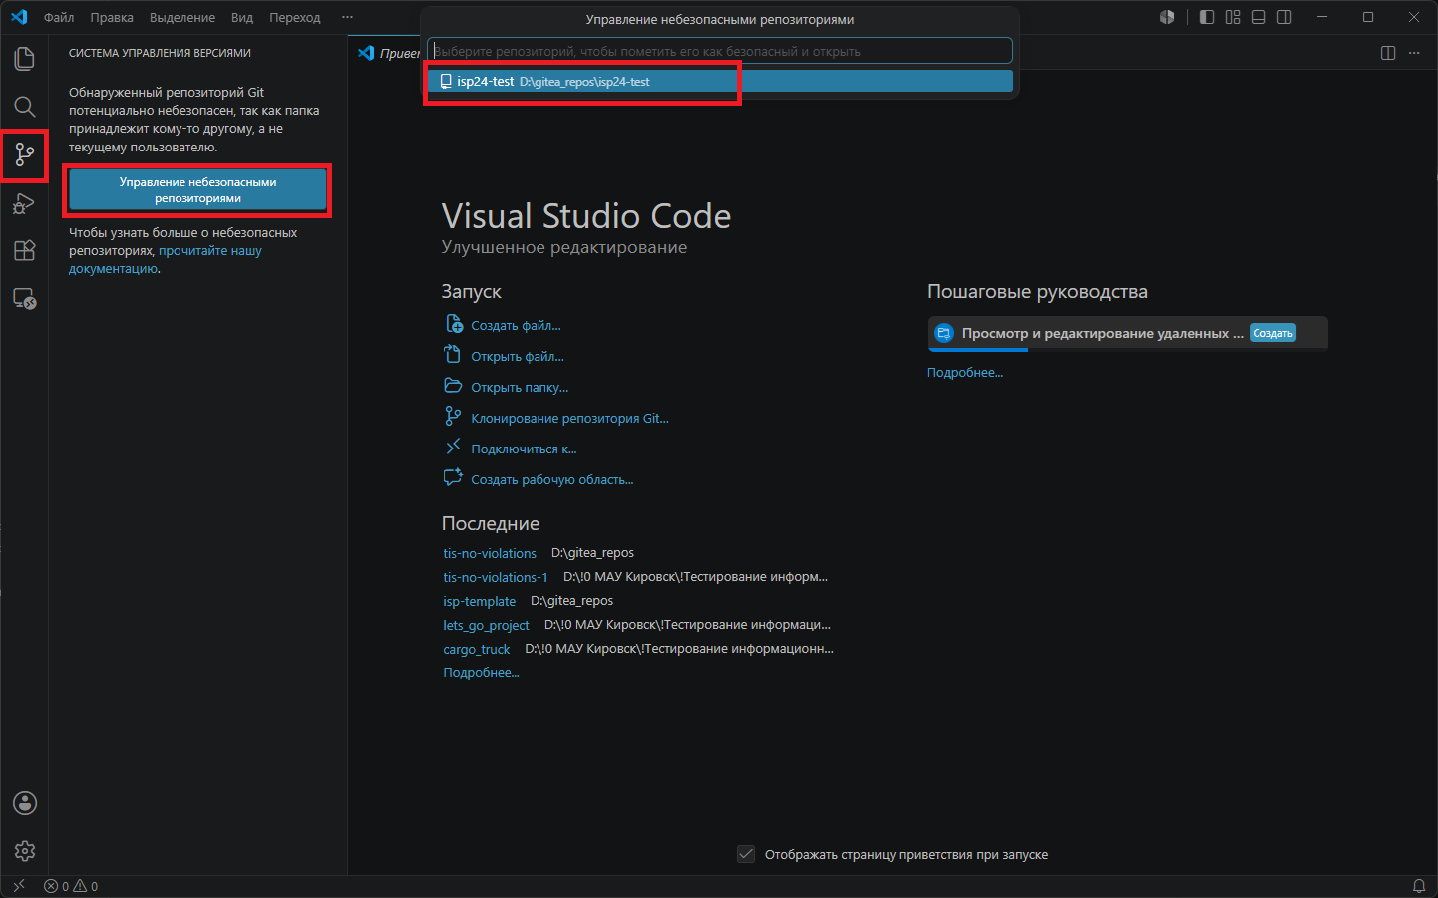Click the remote window icon in status bar
The width and height of the screenshot is (1438, 898).
click(x=19, y=886)
